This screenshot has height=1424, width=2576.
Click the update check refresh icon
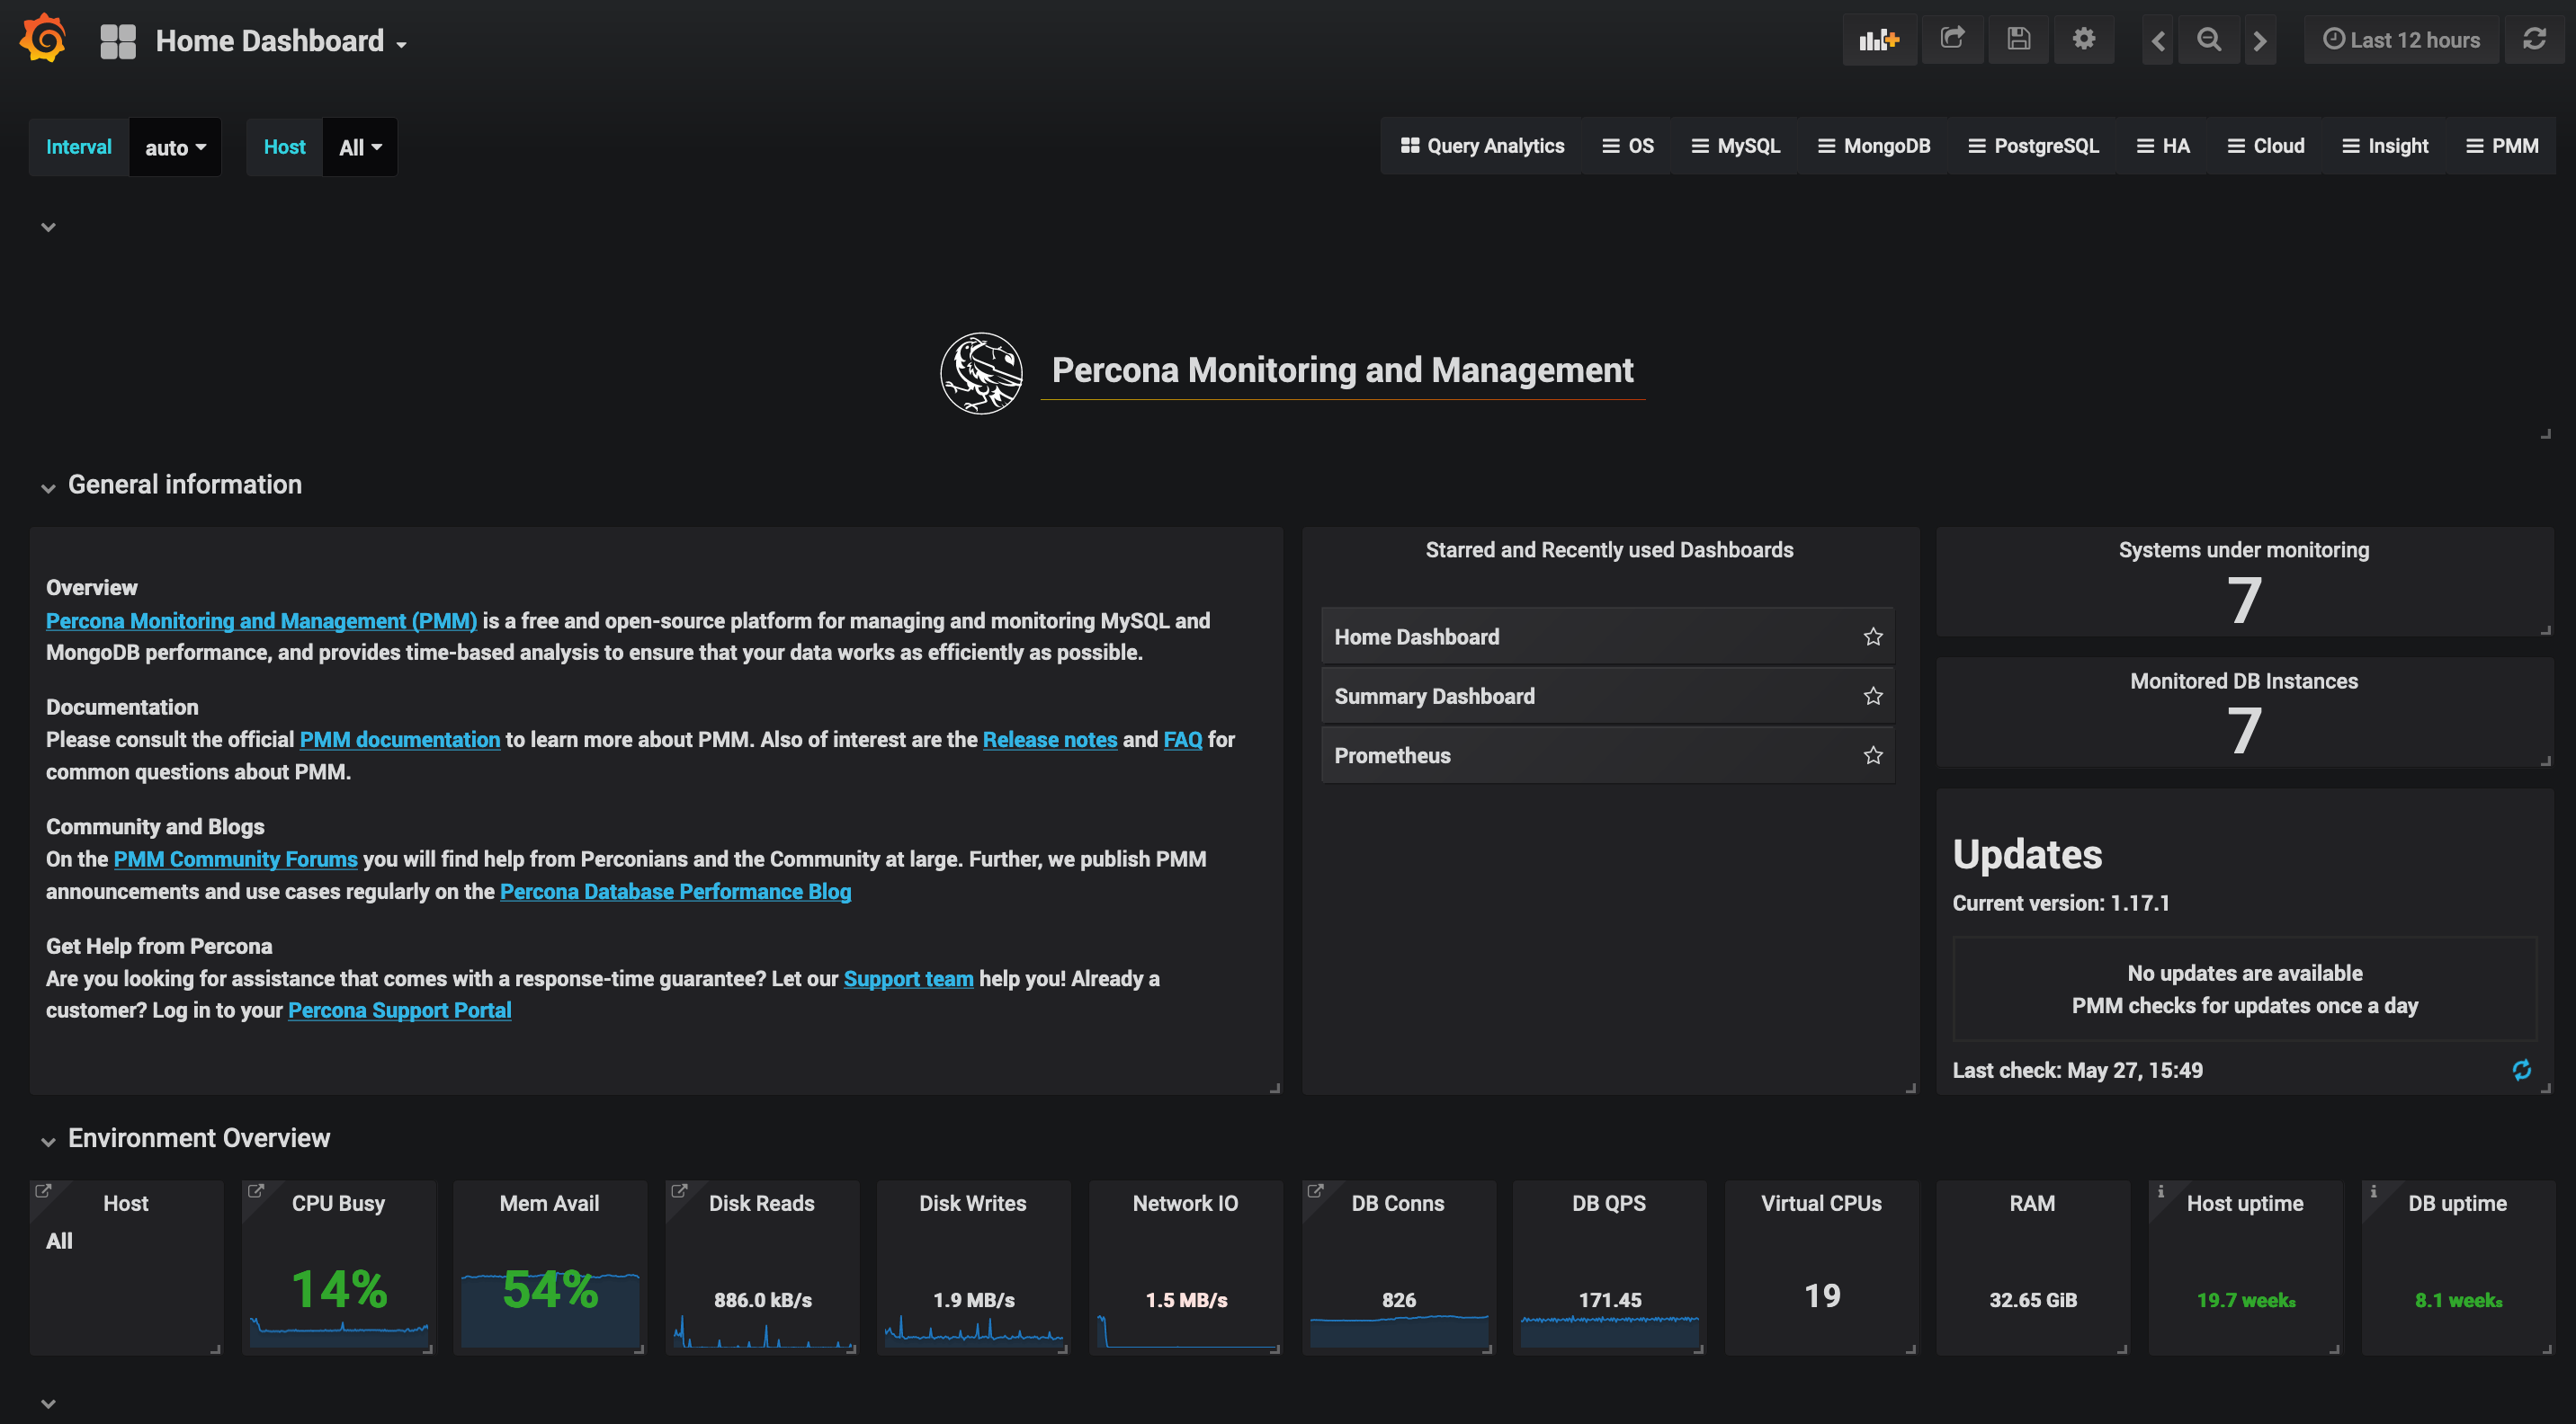[2521, 1071]
